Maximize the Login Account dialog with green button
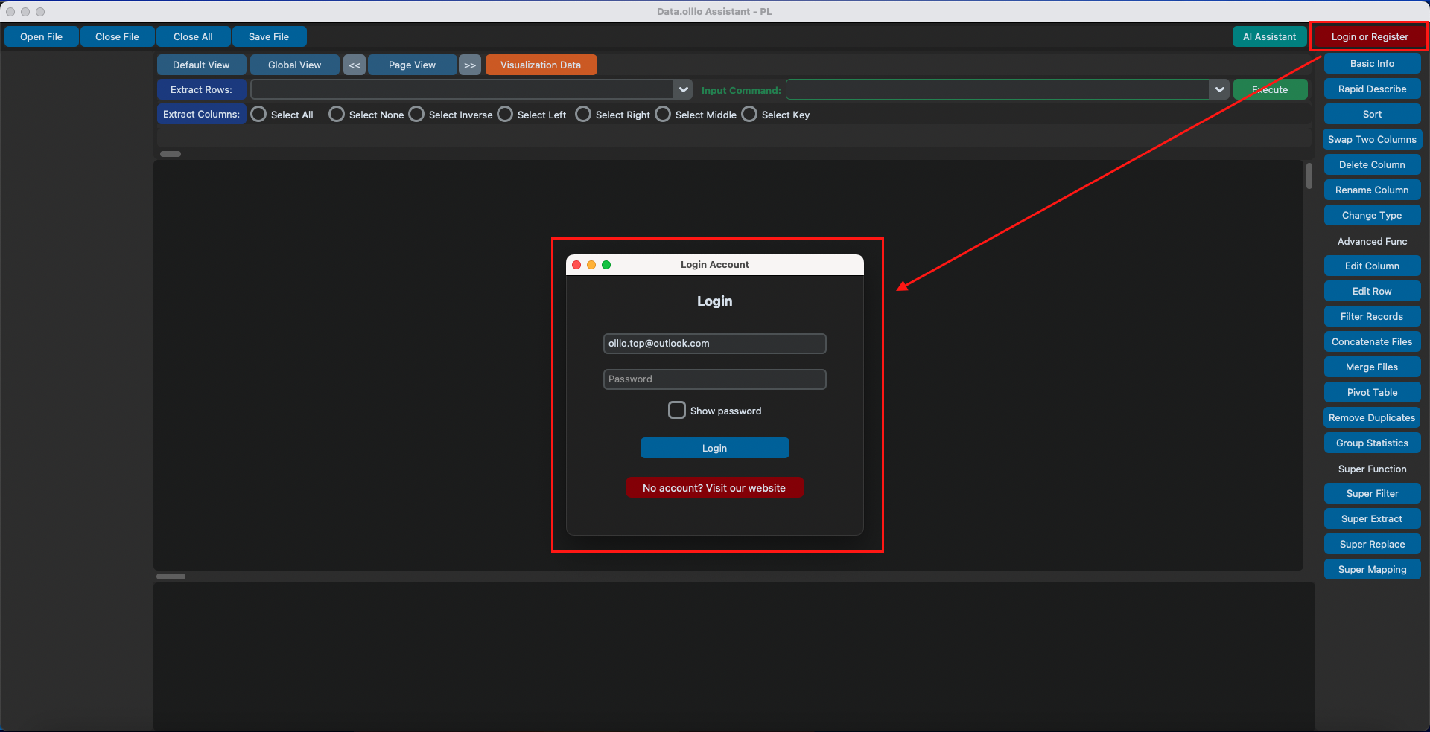 point(606,265)
